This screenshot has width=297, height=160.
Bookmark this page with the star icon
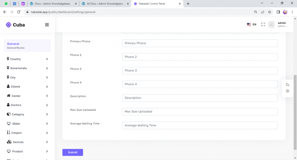point(269,12)
